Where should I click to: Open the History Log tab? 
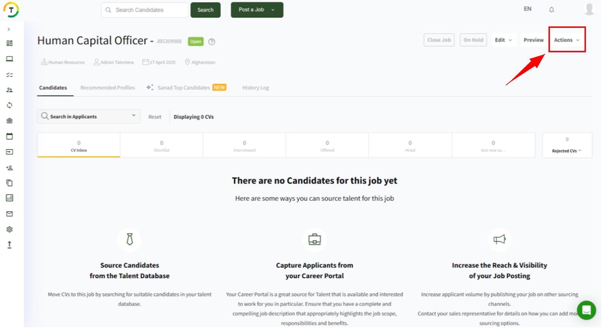tap(255, 88)
